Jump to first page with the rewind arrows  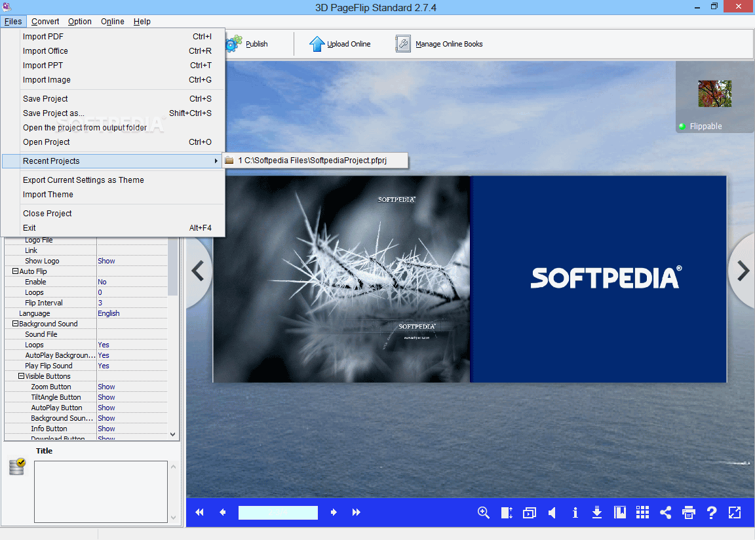[199, 512]
